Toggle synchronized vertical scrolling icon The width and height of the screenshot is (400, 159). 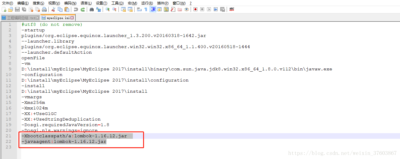tap(123, 9)
